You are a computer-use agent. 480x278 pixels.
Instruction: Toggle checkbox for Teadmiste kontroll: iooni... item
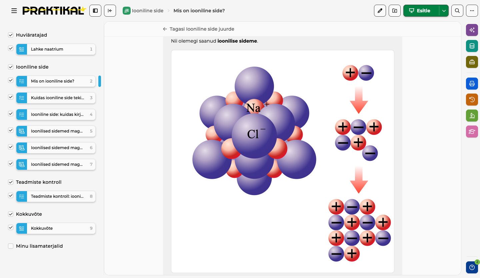(11, 195)
